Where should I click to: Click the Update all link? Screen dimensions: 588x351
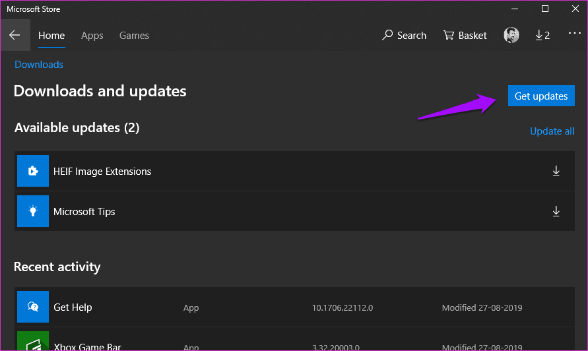pos(552,131)
